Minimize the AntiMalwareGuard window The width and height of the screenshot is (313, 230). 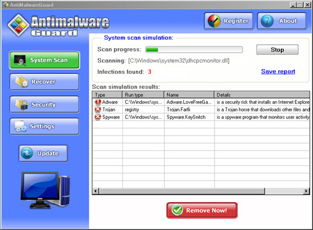coord(293,5)
